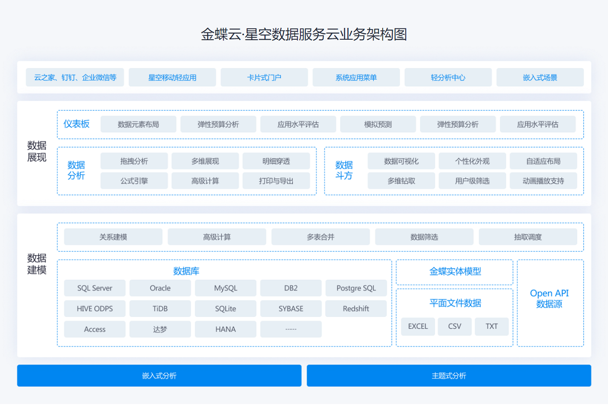The width and height of the screenshot is (608, 409).
Task: Choose the TiDB database box
Action: coord(160,309)
